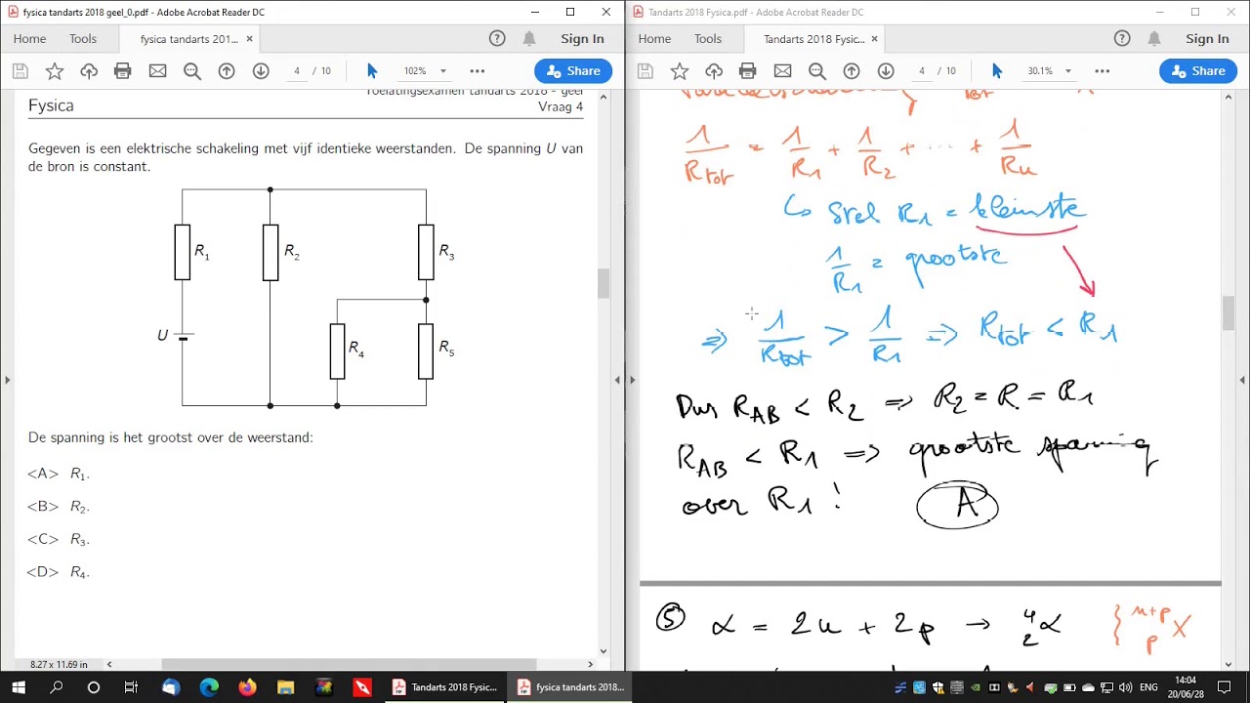Horizontal scrollbar in left window

point(349,664)
